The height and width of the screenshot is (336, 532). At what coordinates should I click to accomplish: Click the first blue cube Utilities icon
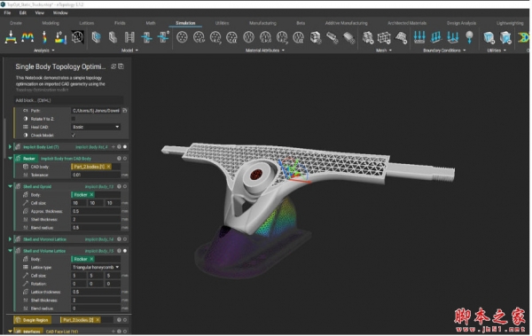(489, 37)
